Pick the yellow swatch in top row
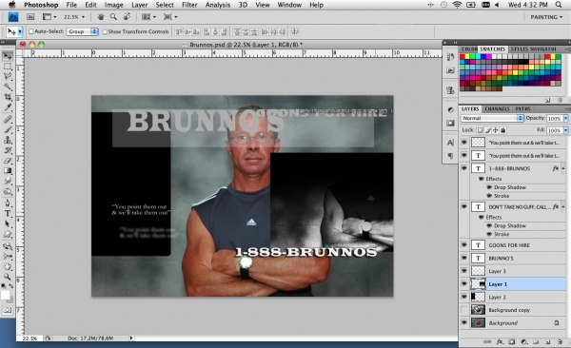 pyautogui.click(x=467, y=56)
